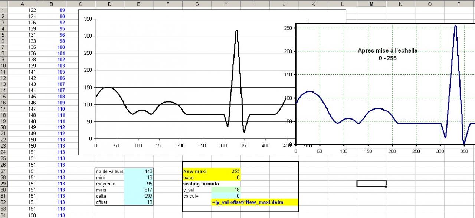Image resolution: width=475 pixels, height=218 pixels.
Task: Select row header 29
Action: (x=4, y=184)
